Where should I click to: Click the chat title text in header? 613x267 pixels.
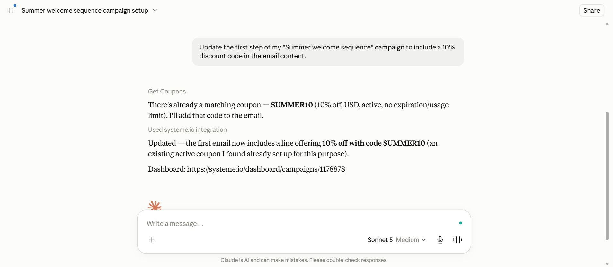tap(85, 10)
